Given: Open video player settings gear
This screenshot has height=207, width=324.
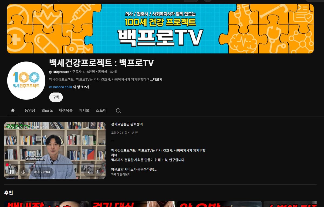Looking at the screenshot, I should click(97, 172).
